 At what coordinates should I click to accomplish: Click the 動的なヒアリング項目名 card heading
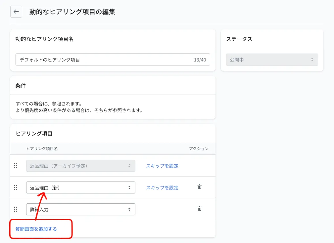click(x=44, y=39)
